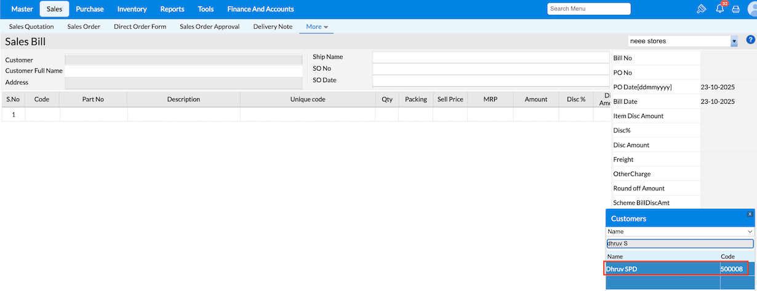Open the Inventory menu

132,9
